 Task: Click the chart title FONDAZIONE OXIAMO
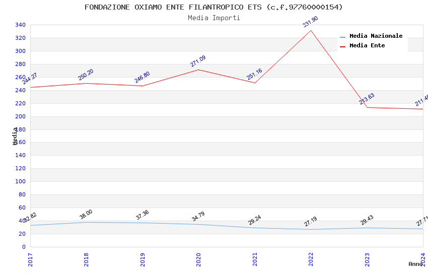pos(213,7)
